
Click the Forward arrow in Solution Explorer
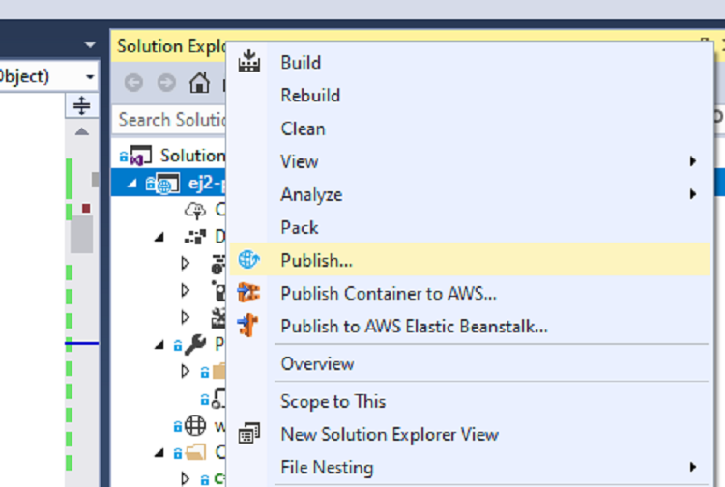[166, 83]
